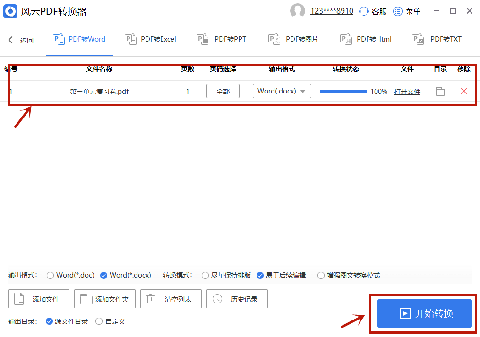Open the 历史记录 button

(237, 299)
